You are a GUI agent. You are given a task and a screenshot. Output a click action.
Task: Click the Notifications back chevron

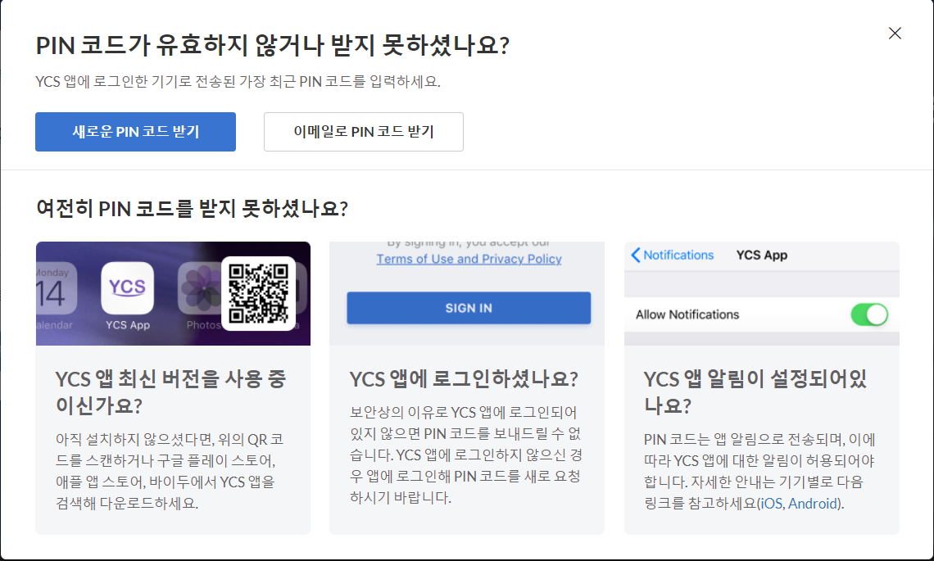click(636, 255)
